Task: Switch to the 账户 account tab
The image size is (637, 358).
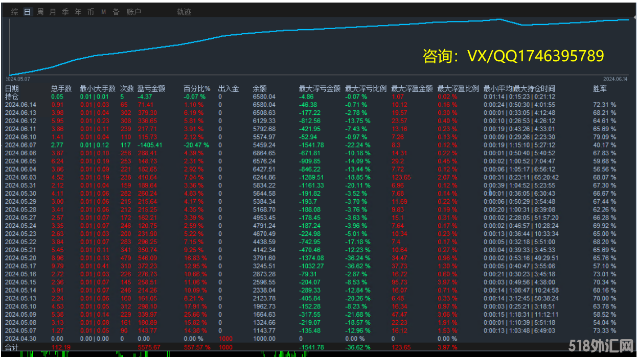Action: click(x=134, y=12)
